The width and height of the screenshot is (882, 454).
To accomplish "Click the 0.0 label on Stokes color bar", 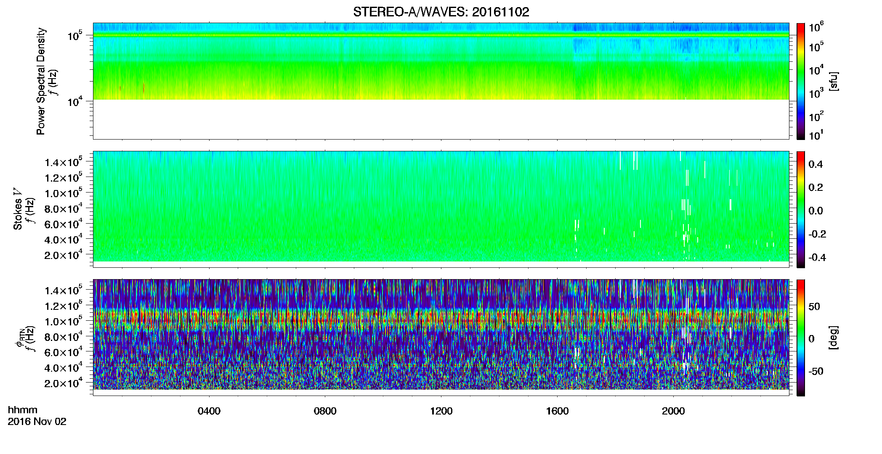I will point(816,211).
